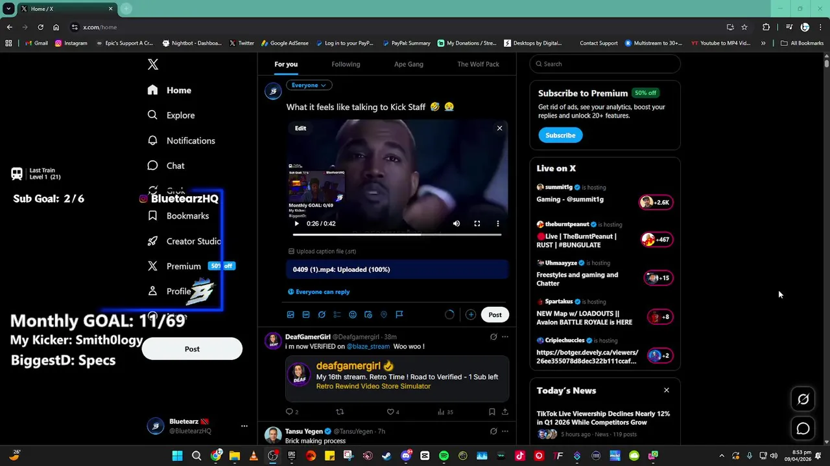Click the Edit button on video
The height and width of the screenshot is (466, 830).
[x=300, y=128]
